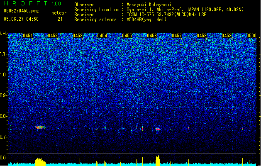Click the 0.6 frequency axis label
The height and width of the screenshot is (166, 261).
pos(4,158)
